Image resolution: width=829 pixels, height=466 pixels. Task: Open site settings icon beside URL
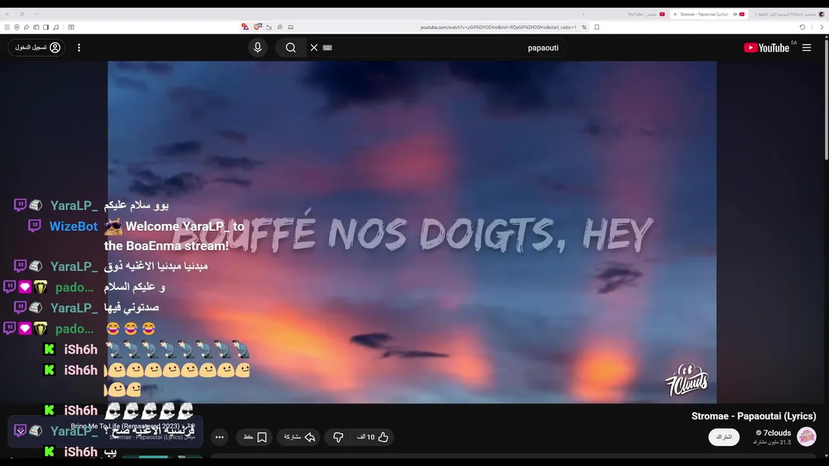pos(584,27)
